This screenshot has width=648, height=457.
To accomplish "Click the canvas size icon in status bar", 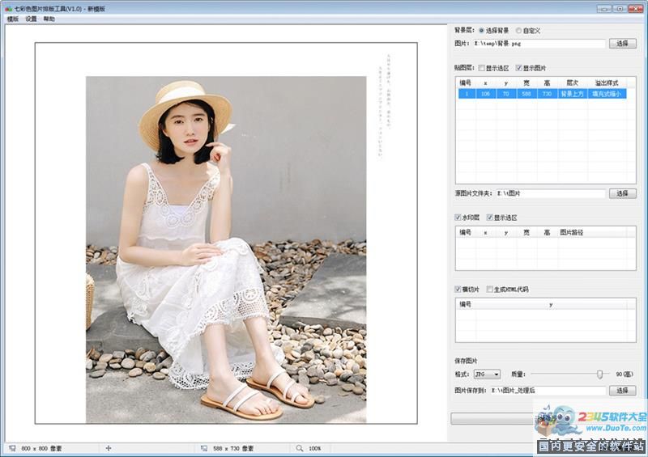I will [12, 448].
